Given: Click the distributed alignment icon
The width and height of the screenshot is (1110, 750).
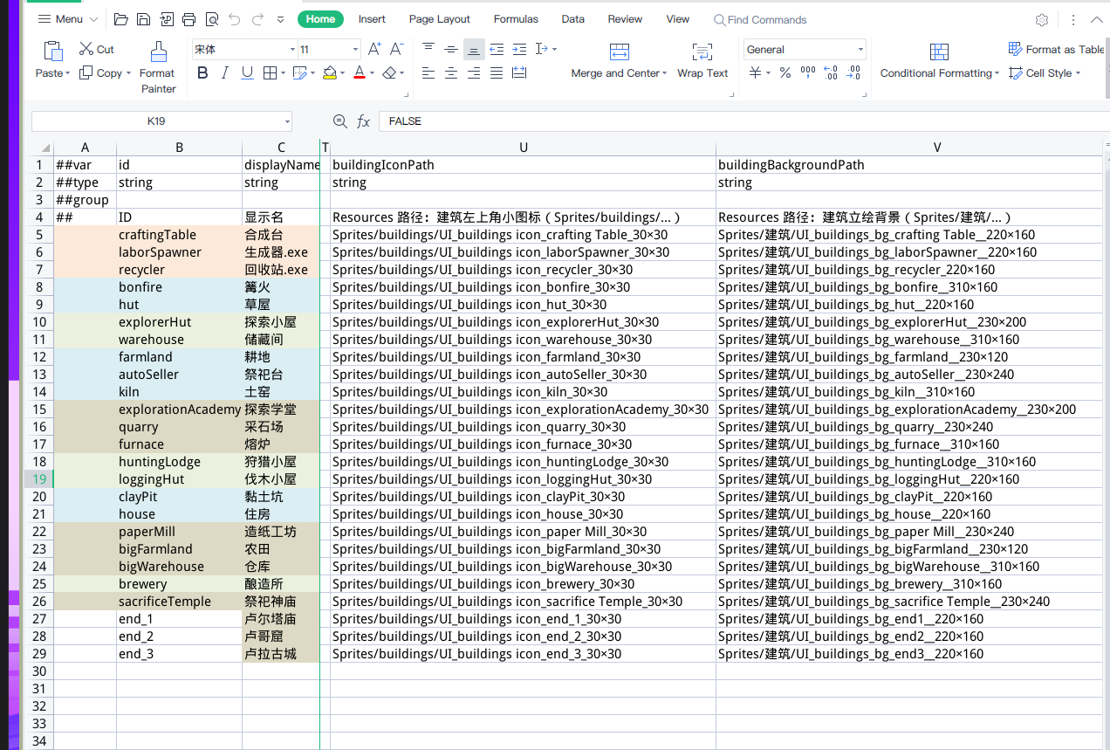Looking at the screenshot, I should pyautogui.click(x=519, y=73).
